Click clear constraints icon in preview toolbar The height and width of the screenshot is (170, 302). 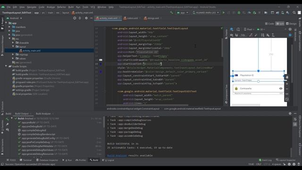(251, 35)
